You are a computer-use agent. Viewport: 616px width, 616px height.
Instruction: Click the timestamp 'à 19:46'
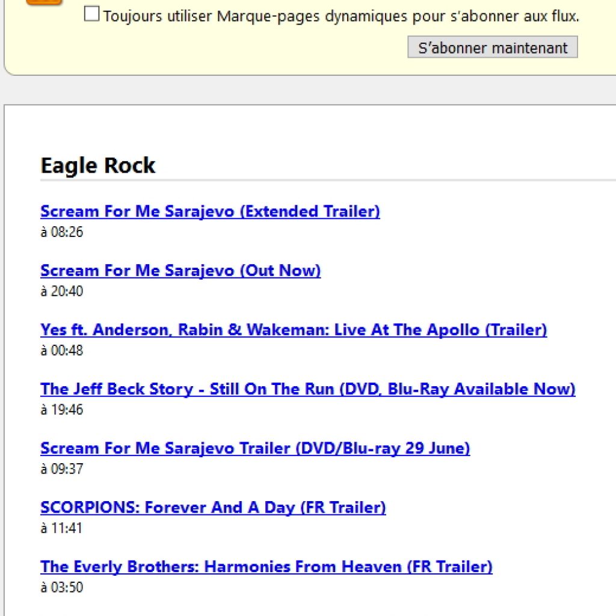(x=62, y=410)
